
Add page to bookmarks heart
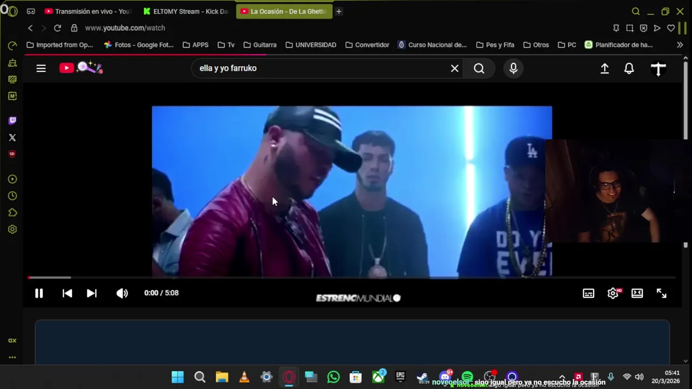(x=671, y=28)
